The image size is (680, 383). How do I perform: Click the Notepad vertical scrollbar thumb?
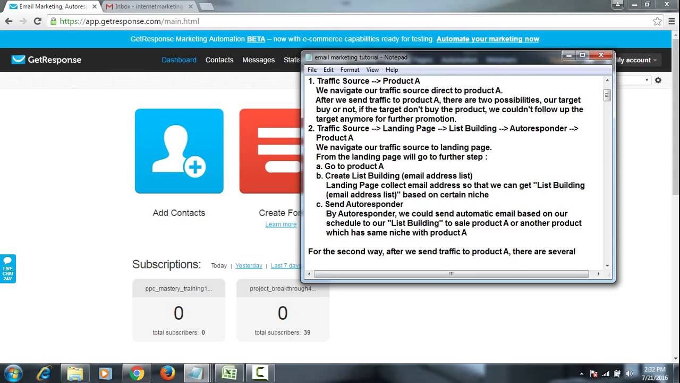pyautogui.click(x=607, y=95)
